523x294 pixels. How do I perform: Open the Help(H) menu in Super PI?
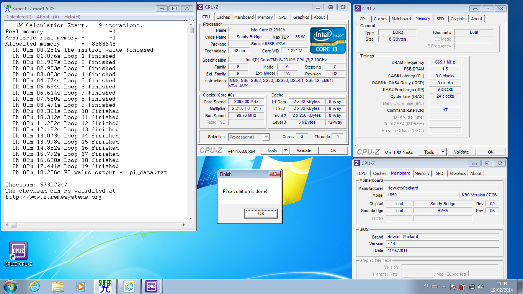[x=72, y=17]
